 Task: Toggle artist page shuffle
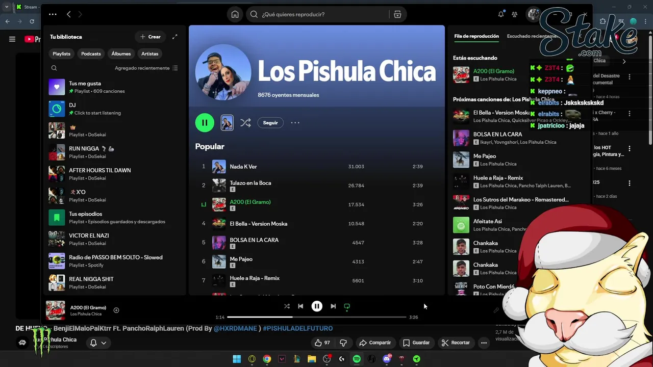(x=245, y=122)
